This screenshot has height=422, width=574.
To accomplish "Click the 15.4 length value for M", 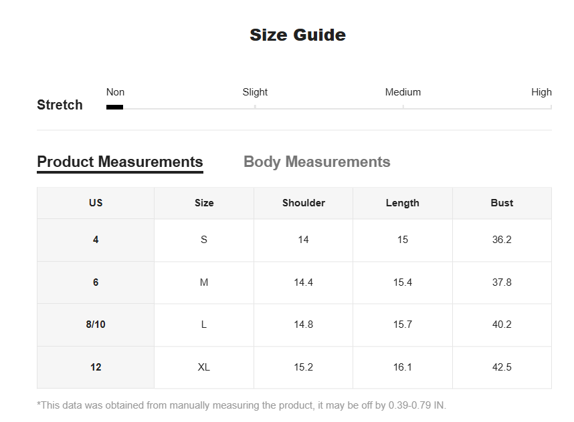I will 403,282.
